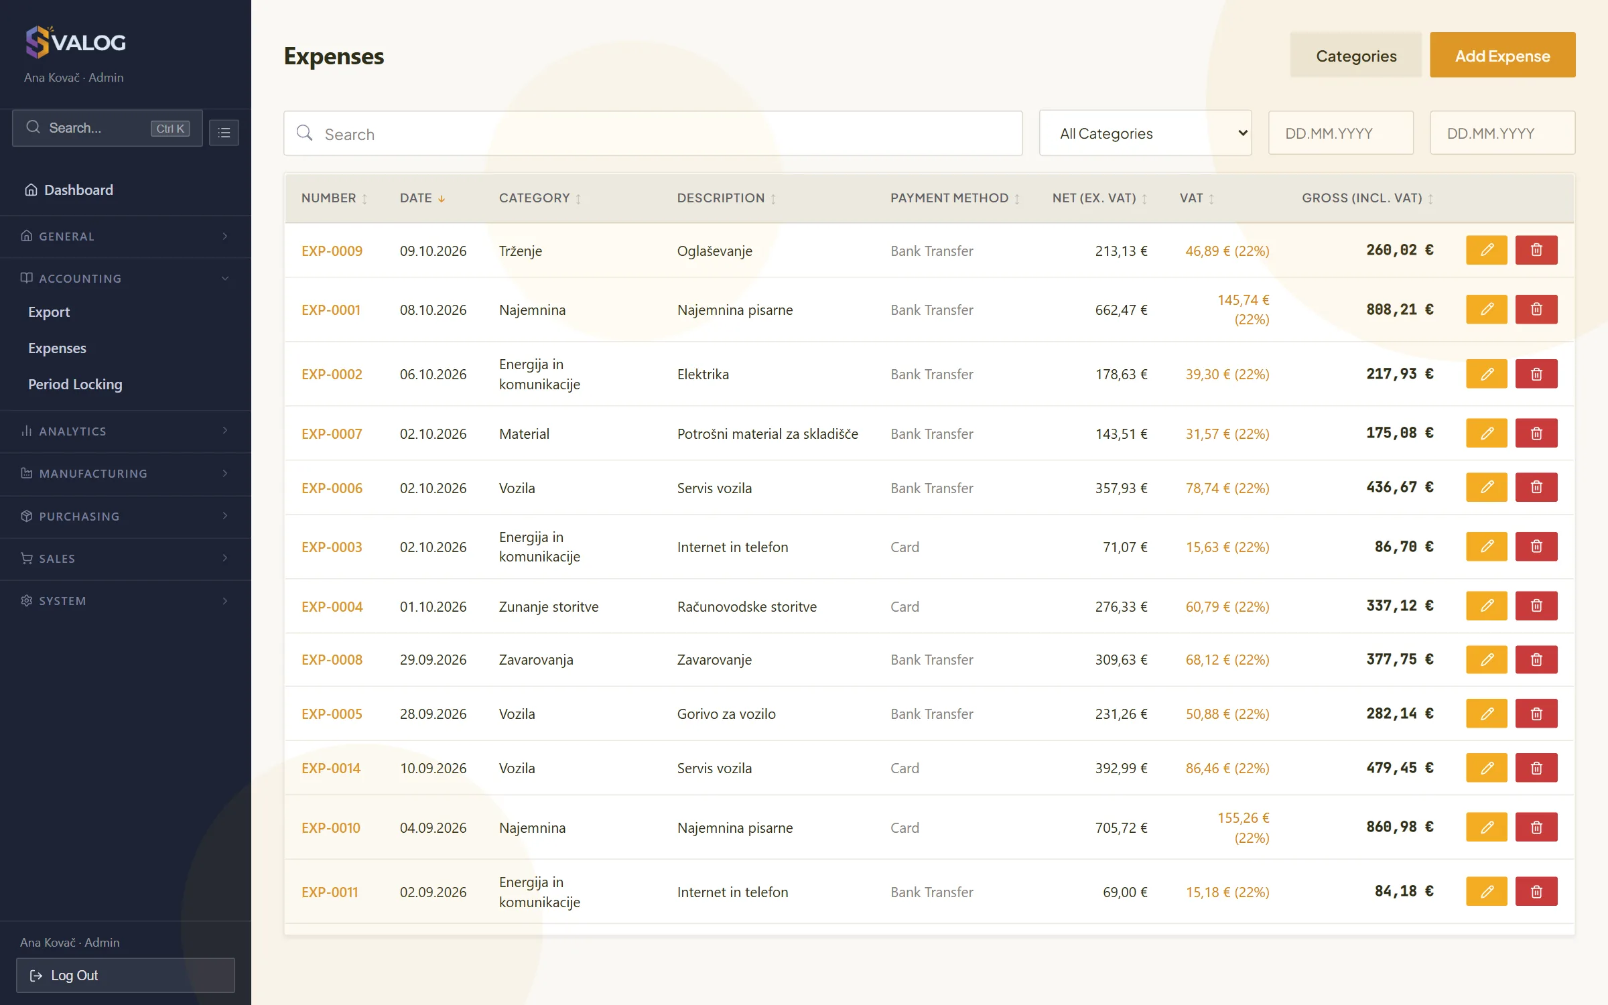Click the sidebar Search box

click(x=107, y=128)
